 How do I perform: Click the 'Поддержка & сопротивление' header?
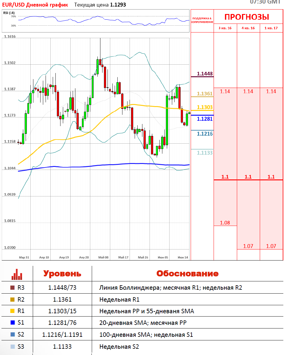pos(202,20)
